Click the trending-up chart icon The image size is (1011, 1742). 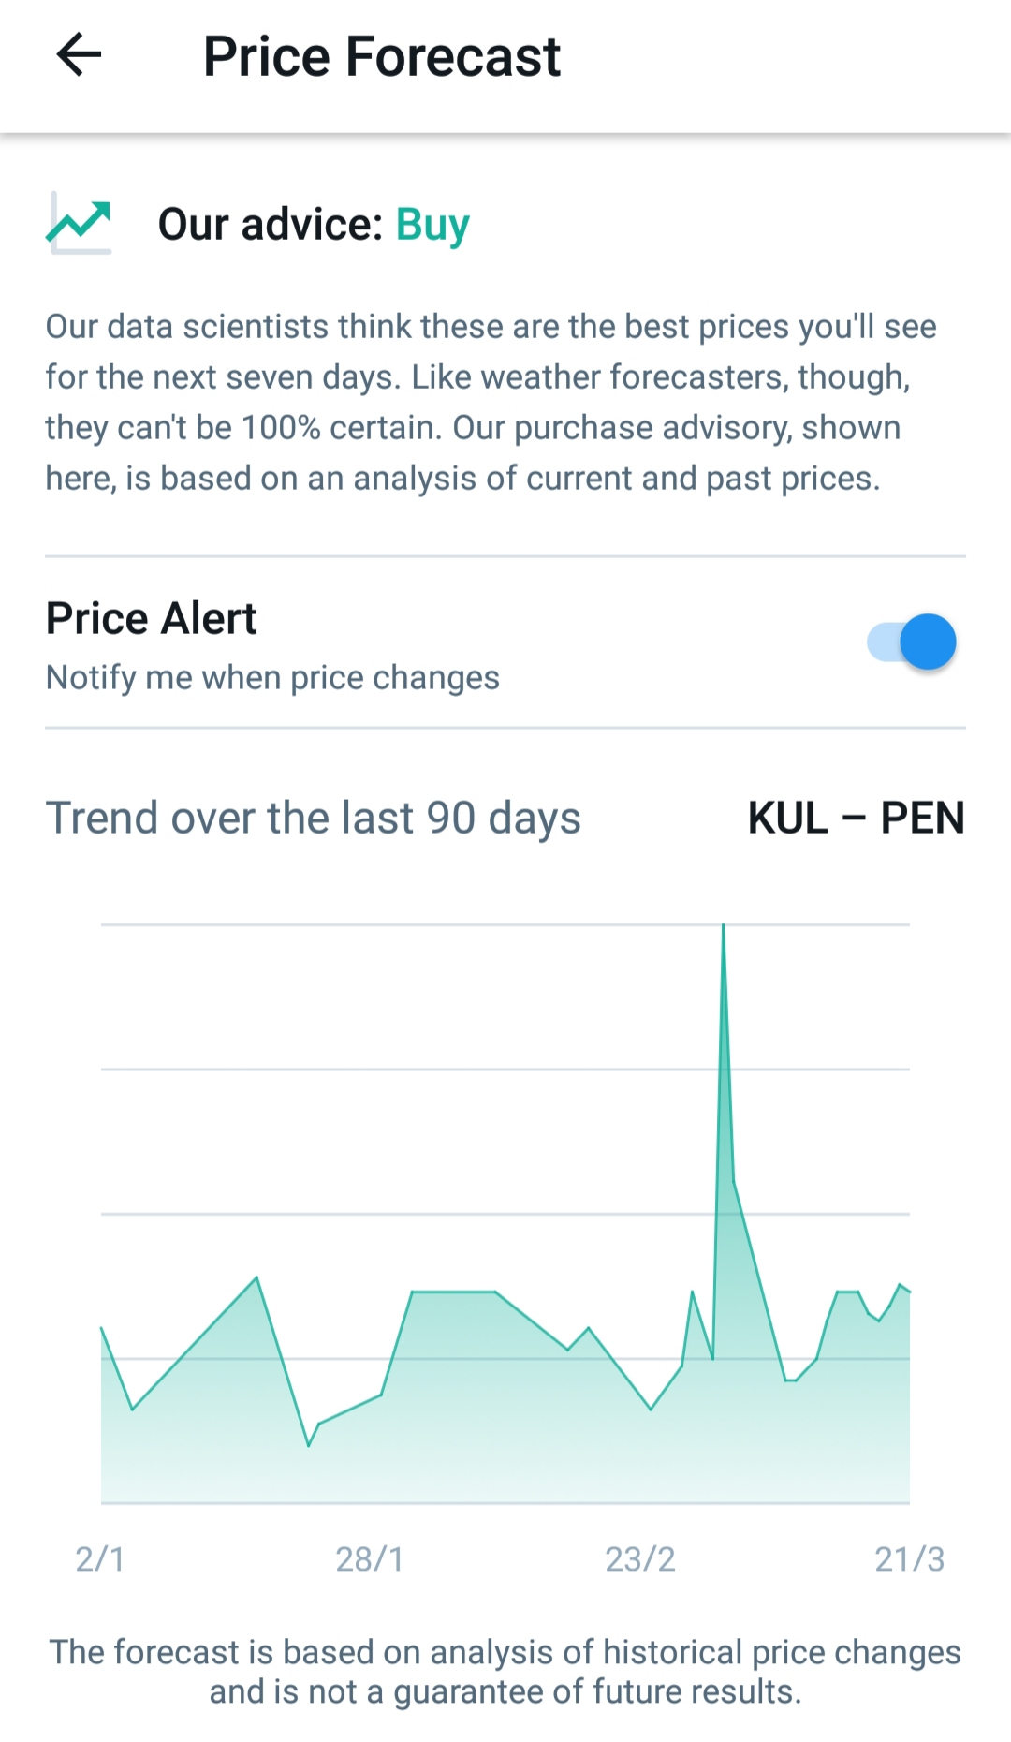pos(79,223)
